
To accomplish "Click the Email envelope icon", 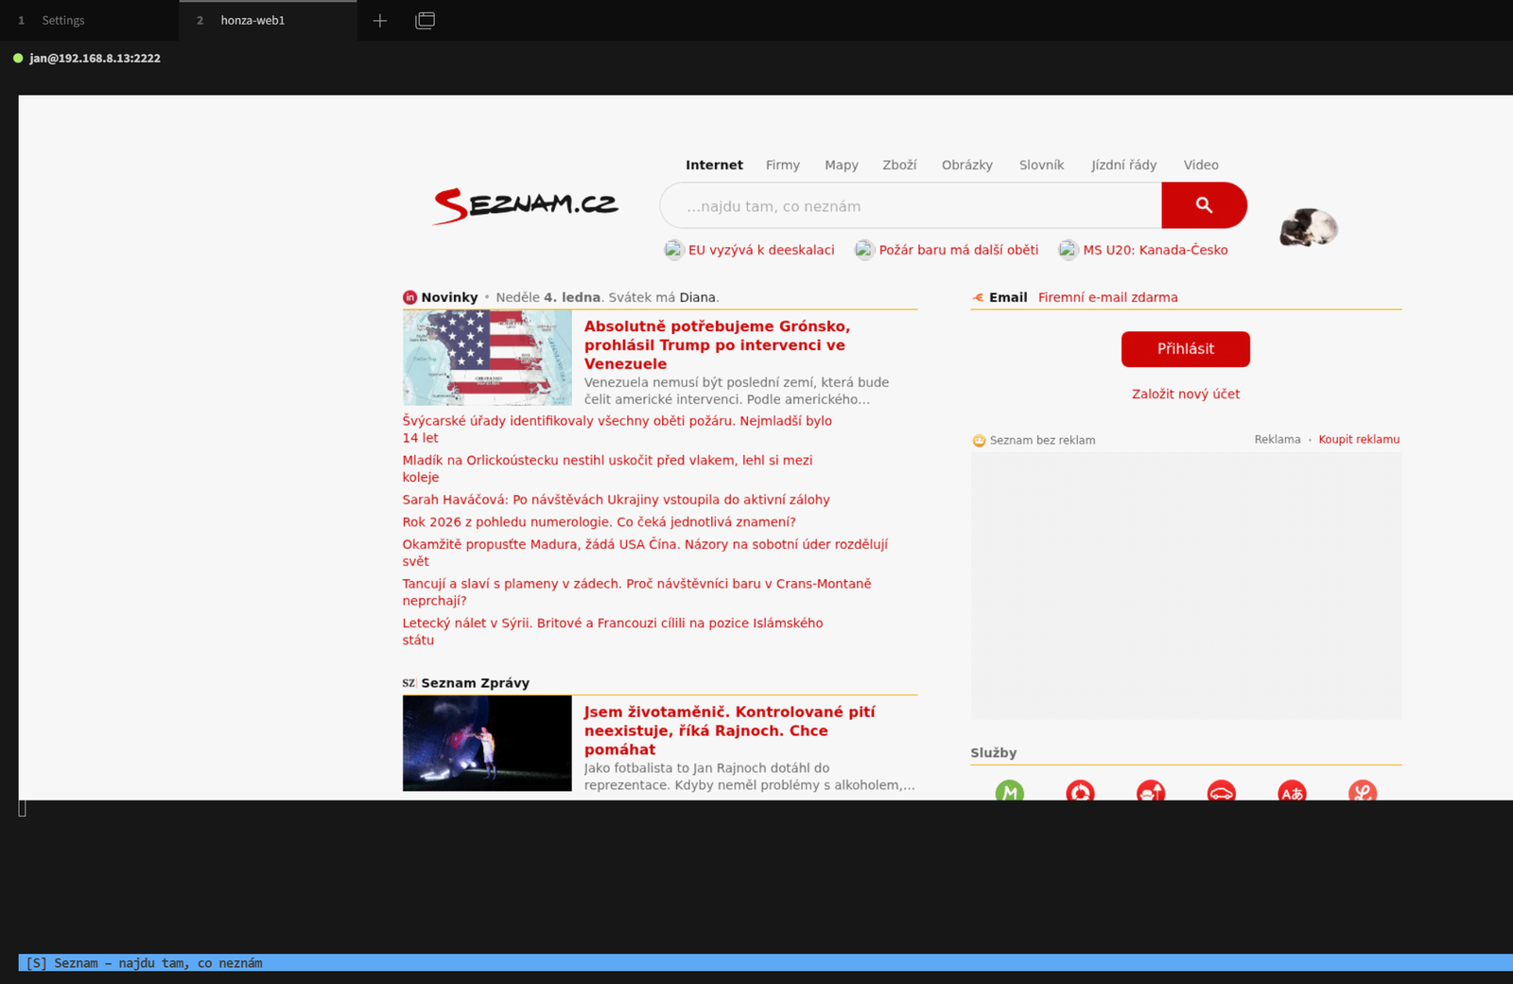I will [x=978, y=297].
